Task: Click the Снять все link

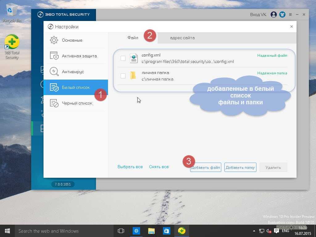Action: click(x=159, y=167)
